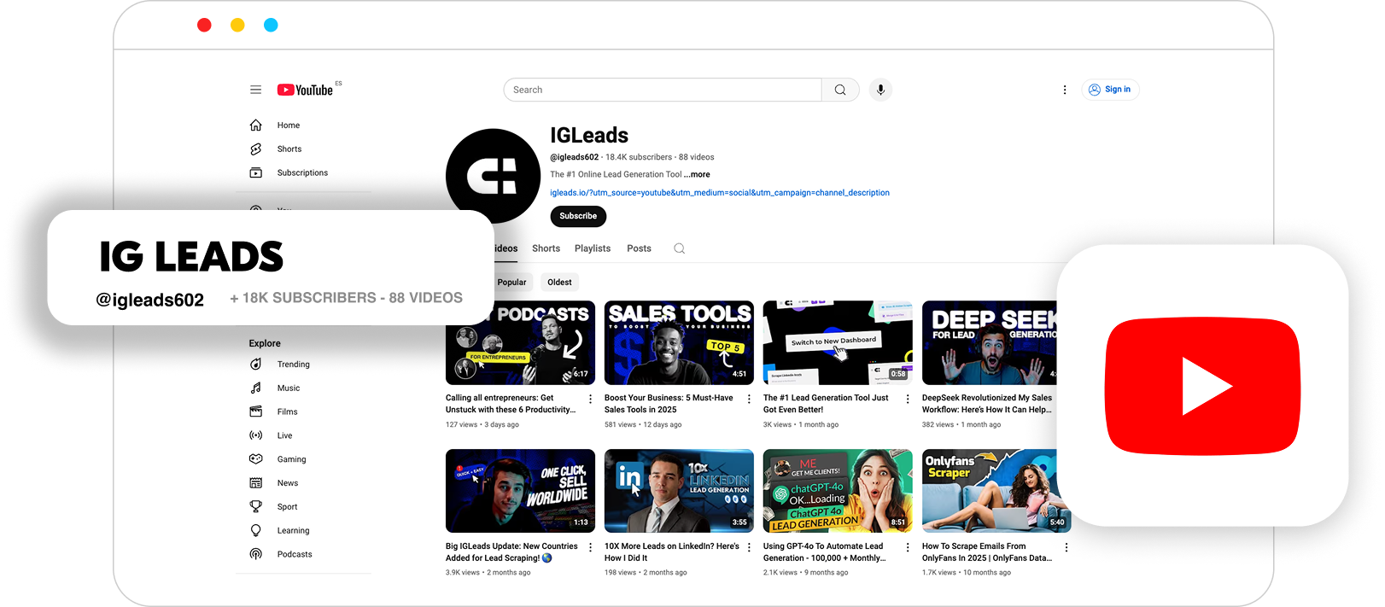Viewport: 1385px width, 607px height.
Task: Open the Deep Seek video thumbnail
Action: [x=990, y=343]
